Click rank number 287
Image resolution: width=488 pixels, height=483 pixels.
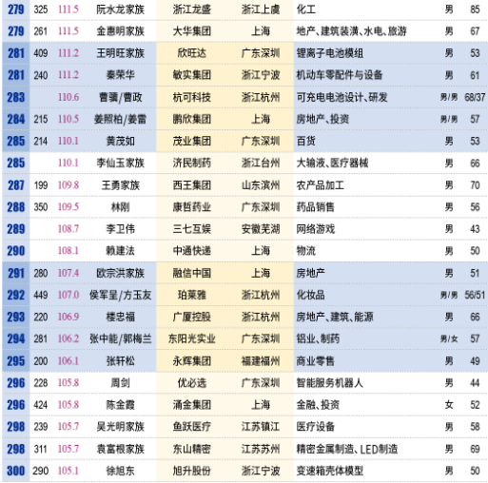click(x=16, y=185)
